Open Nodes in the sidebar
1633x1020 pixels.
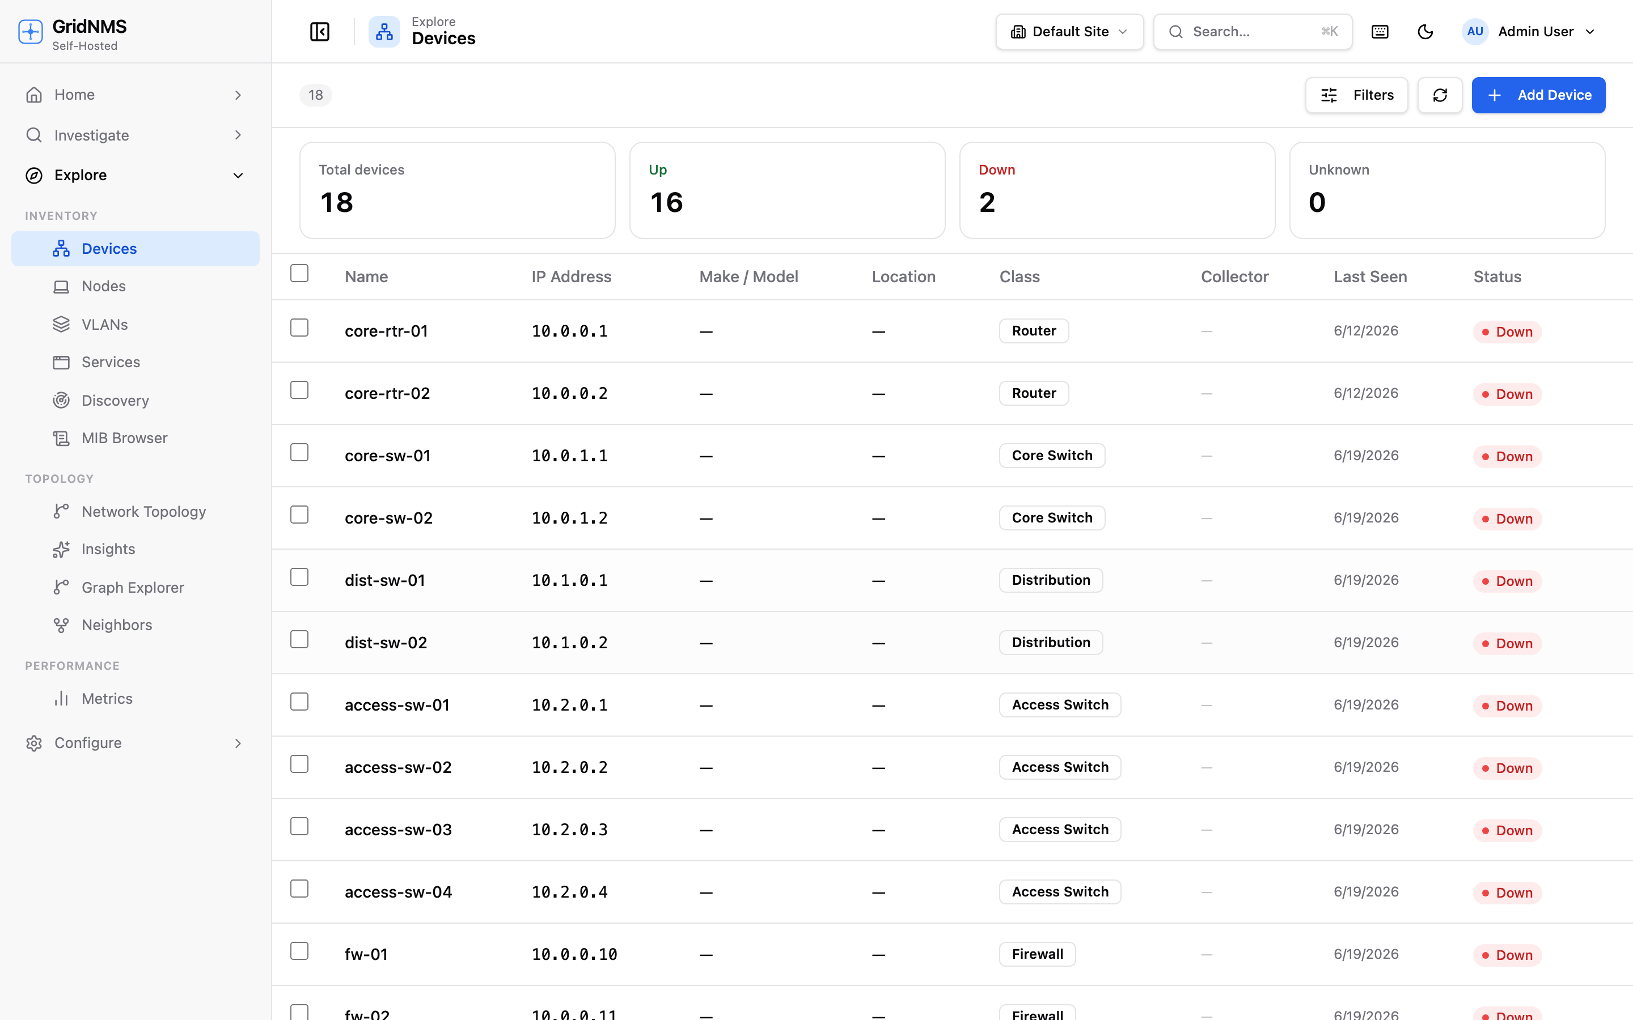point(136,287)
